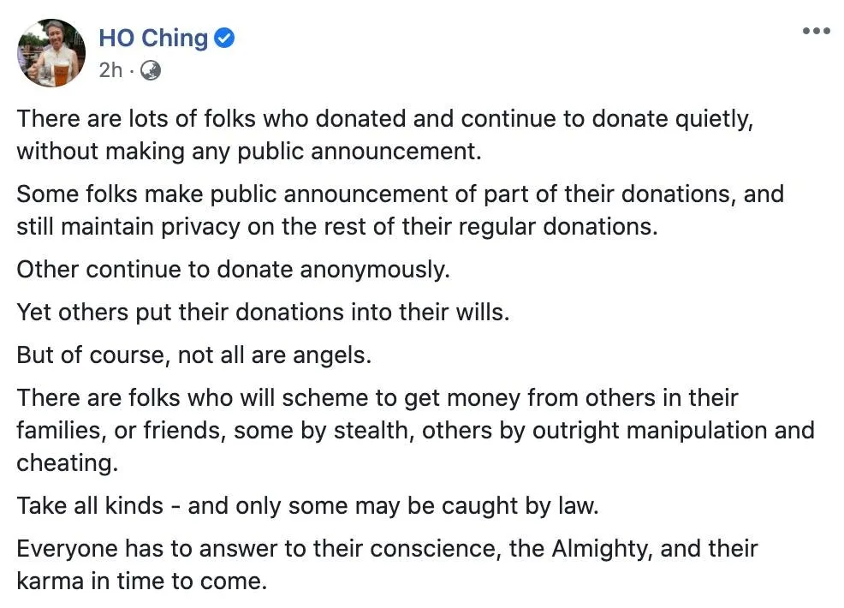Click the 'Yet others put their donations' line
The image size is (844, 608).
pos(263,312)
